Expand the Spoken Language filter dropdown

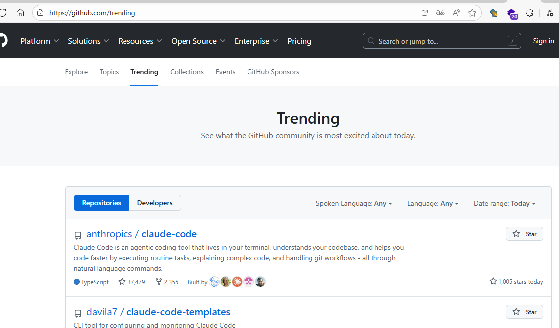[354, 203]
